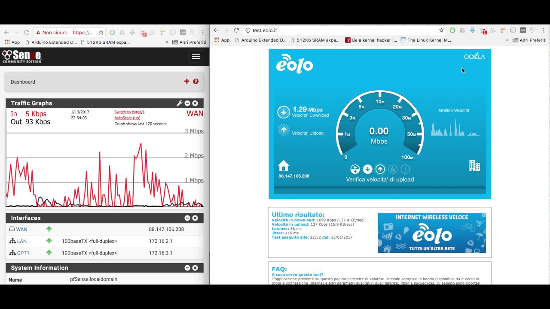Click green extension icon in pfSense window
The height and width of the screenshot is (309, 550).
pos(112,33)
